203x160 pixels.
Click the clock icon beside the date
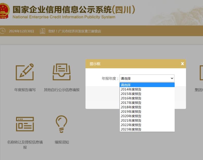3,31
